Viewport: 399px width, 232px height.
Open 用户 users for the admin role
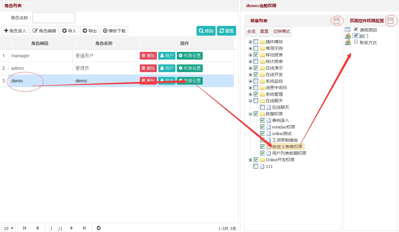coord(167,68)
